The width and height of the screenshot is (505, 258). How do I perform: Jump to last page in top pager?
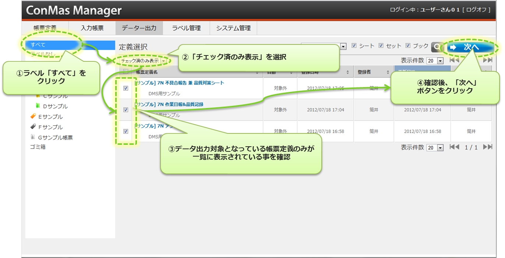pos(488,60)
